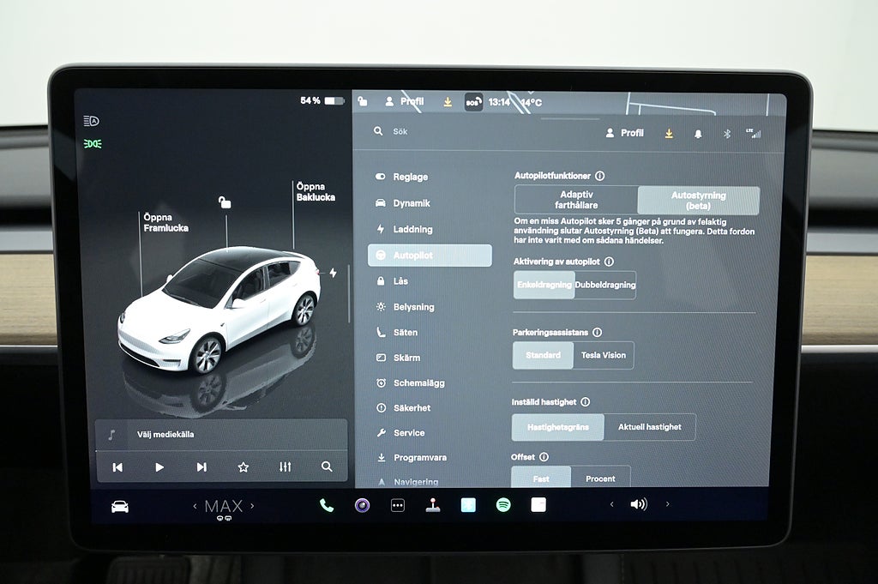Set speed to Aktuell hastighet

pos(650,427)
